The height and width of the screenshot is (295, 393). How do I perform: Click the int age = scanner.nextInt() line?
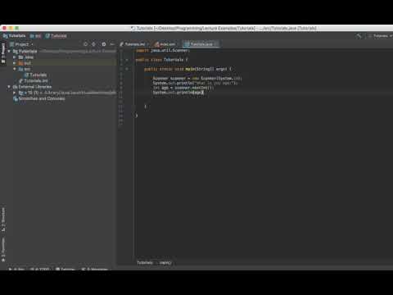click(x=183, y=88)
